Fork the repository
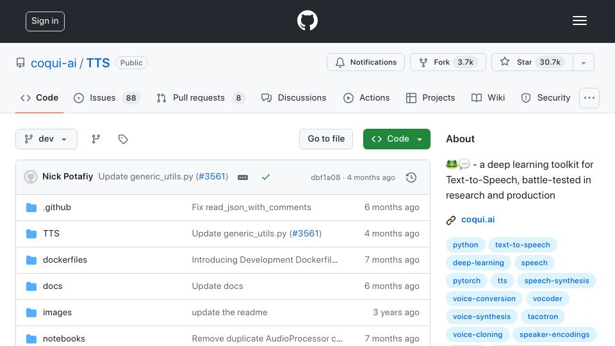 pos(448,62)
